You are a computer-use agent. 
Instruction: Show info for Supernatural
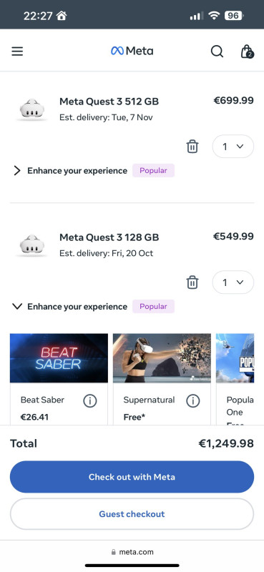point(192,401)
